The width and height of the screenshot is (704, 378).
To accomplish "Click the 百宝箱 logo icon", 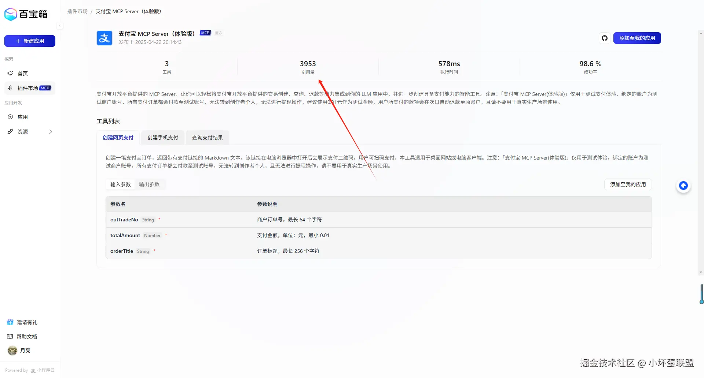I will tap(11, 14).
